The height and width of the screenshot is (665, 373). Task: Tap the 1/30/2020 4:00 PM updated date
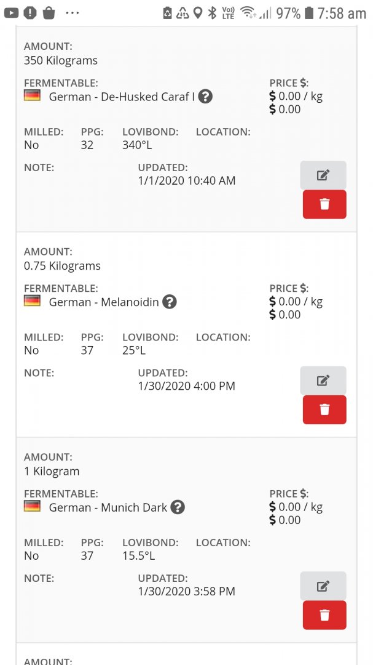(x=186, y=386)
